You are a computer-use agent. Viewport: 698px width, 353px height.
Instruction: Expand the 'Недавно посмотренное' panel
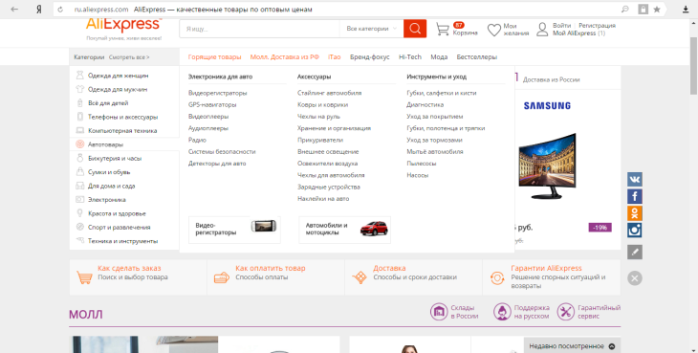pos(572,346)
